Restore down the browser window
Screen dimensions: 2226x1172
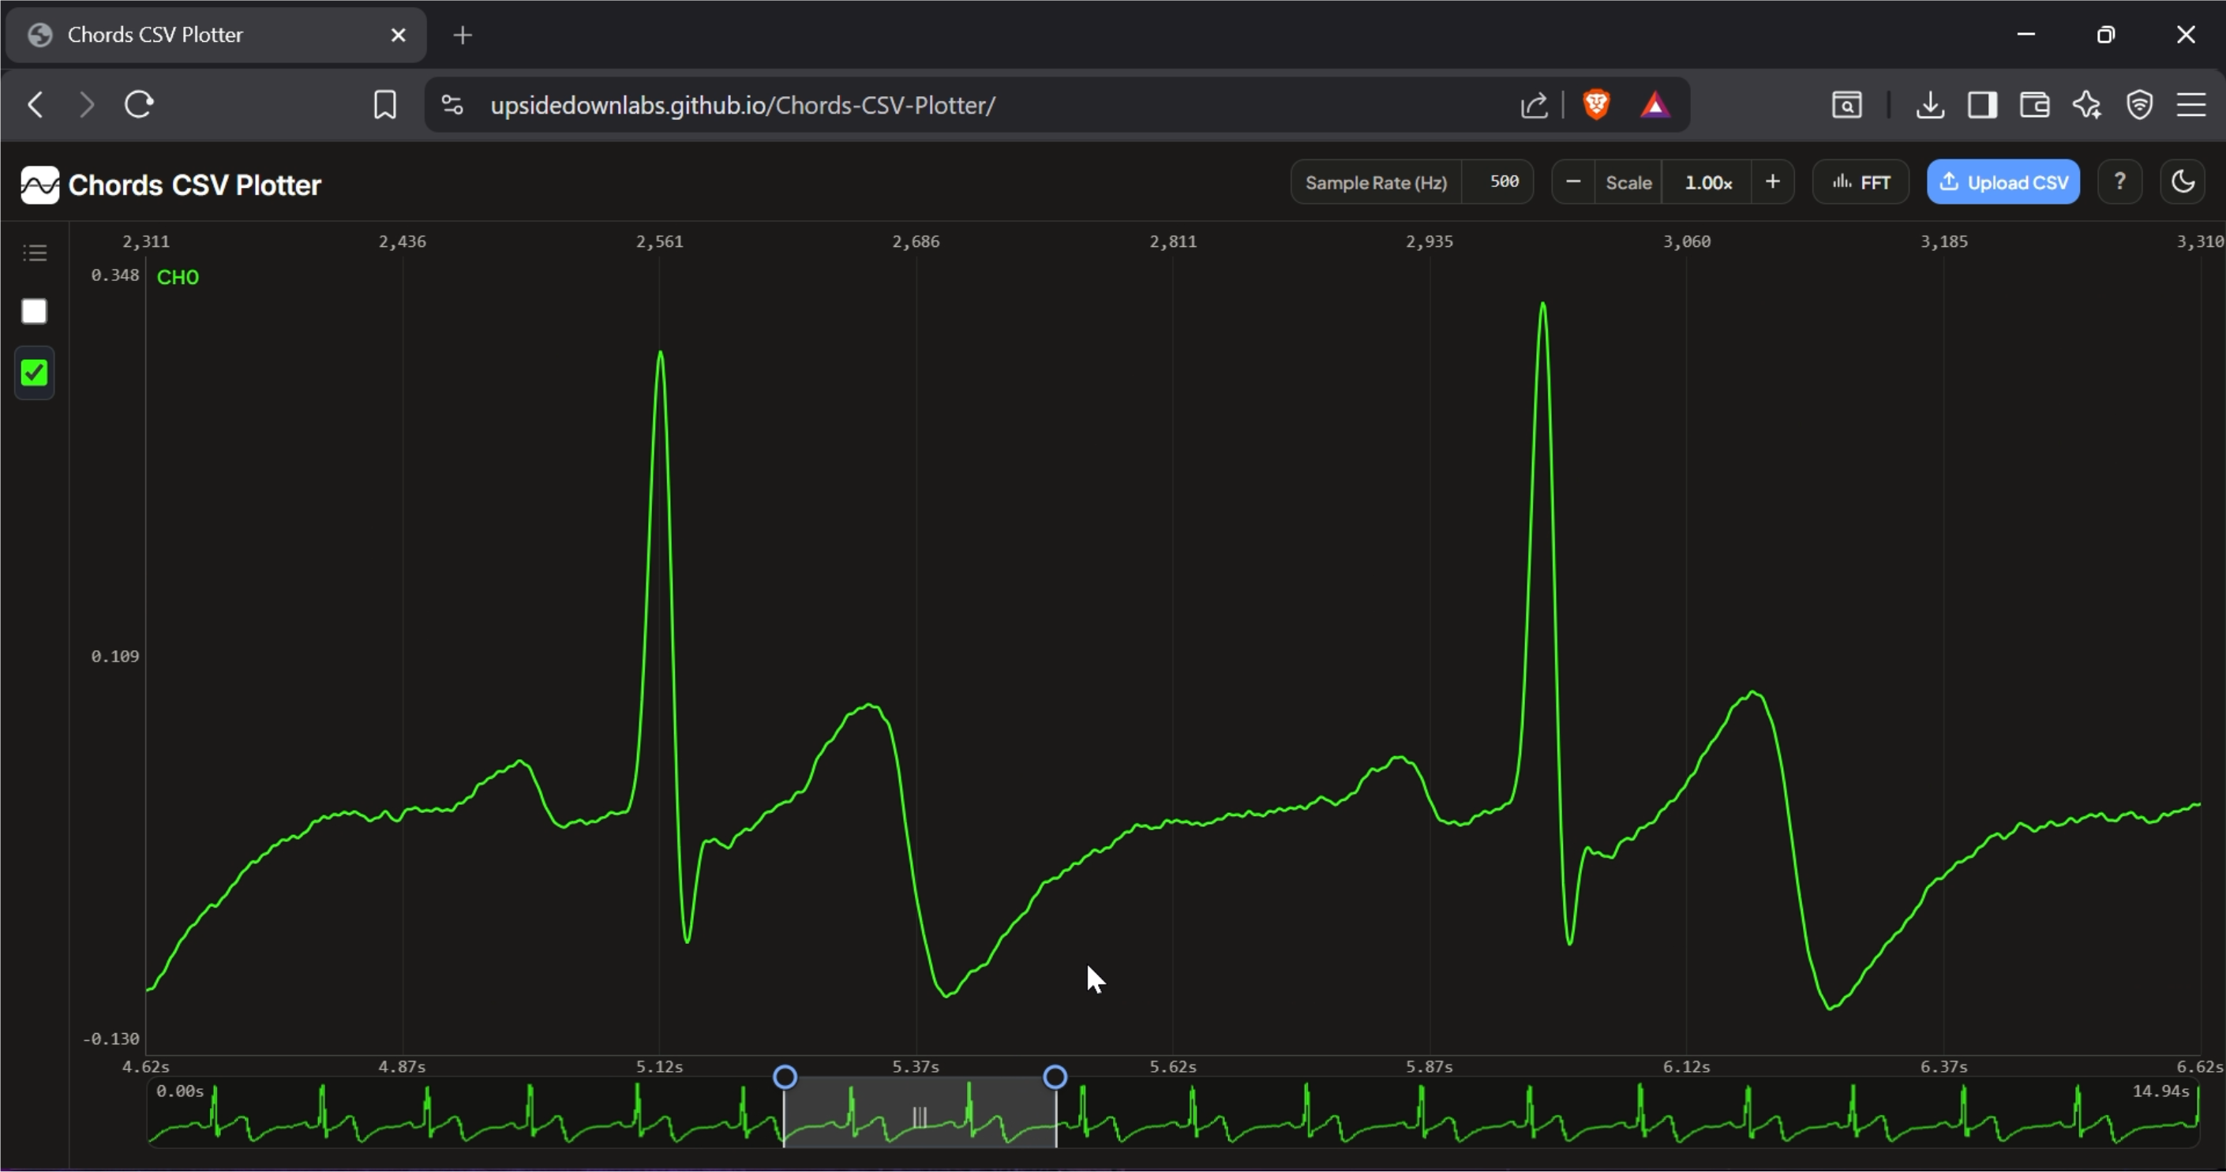tap(2106, 35)
